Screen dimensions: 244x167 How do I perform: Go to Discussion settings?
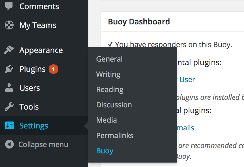[x=114, y=105]
